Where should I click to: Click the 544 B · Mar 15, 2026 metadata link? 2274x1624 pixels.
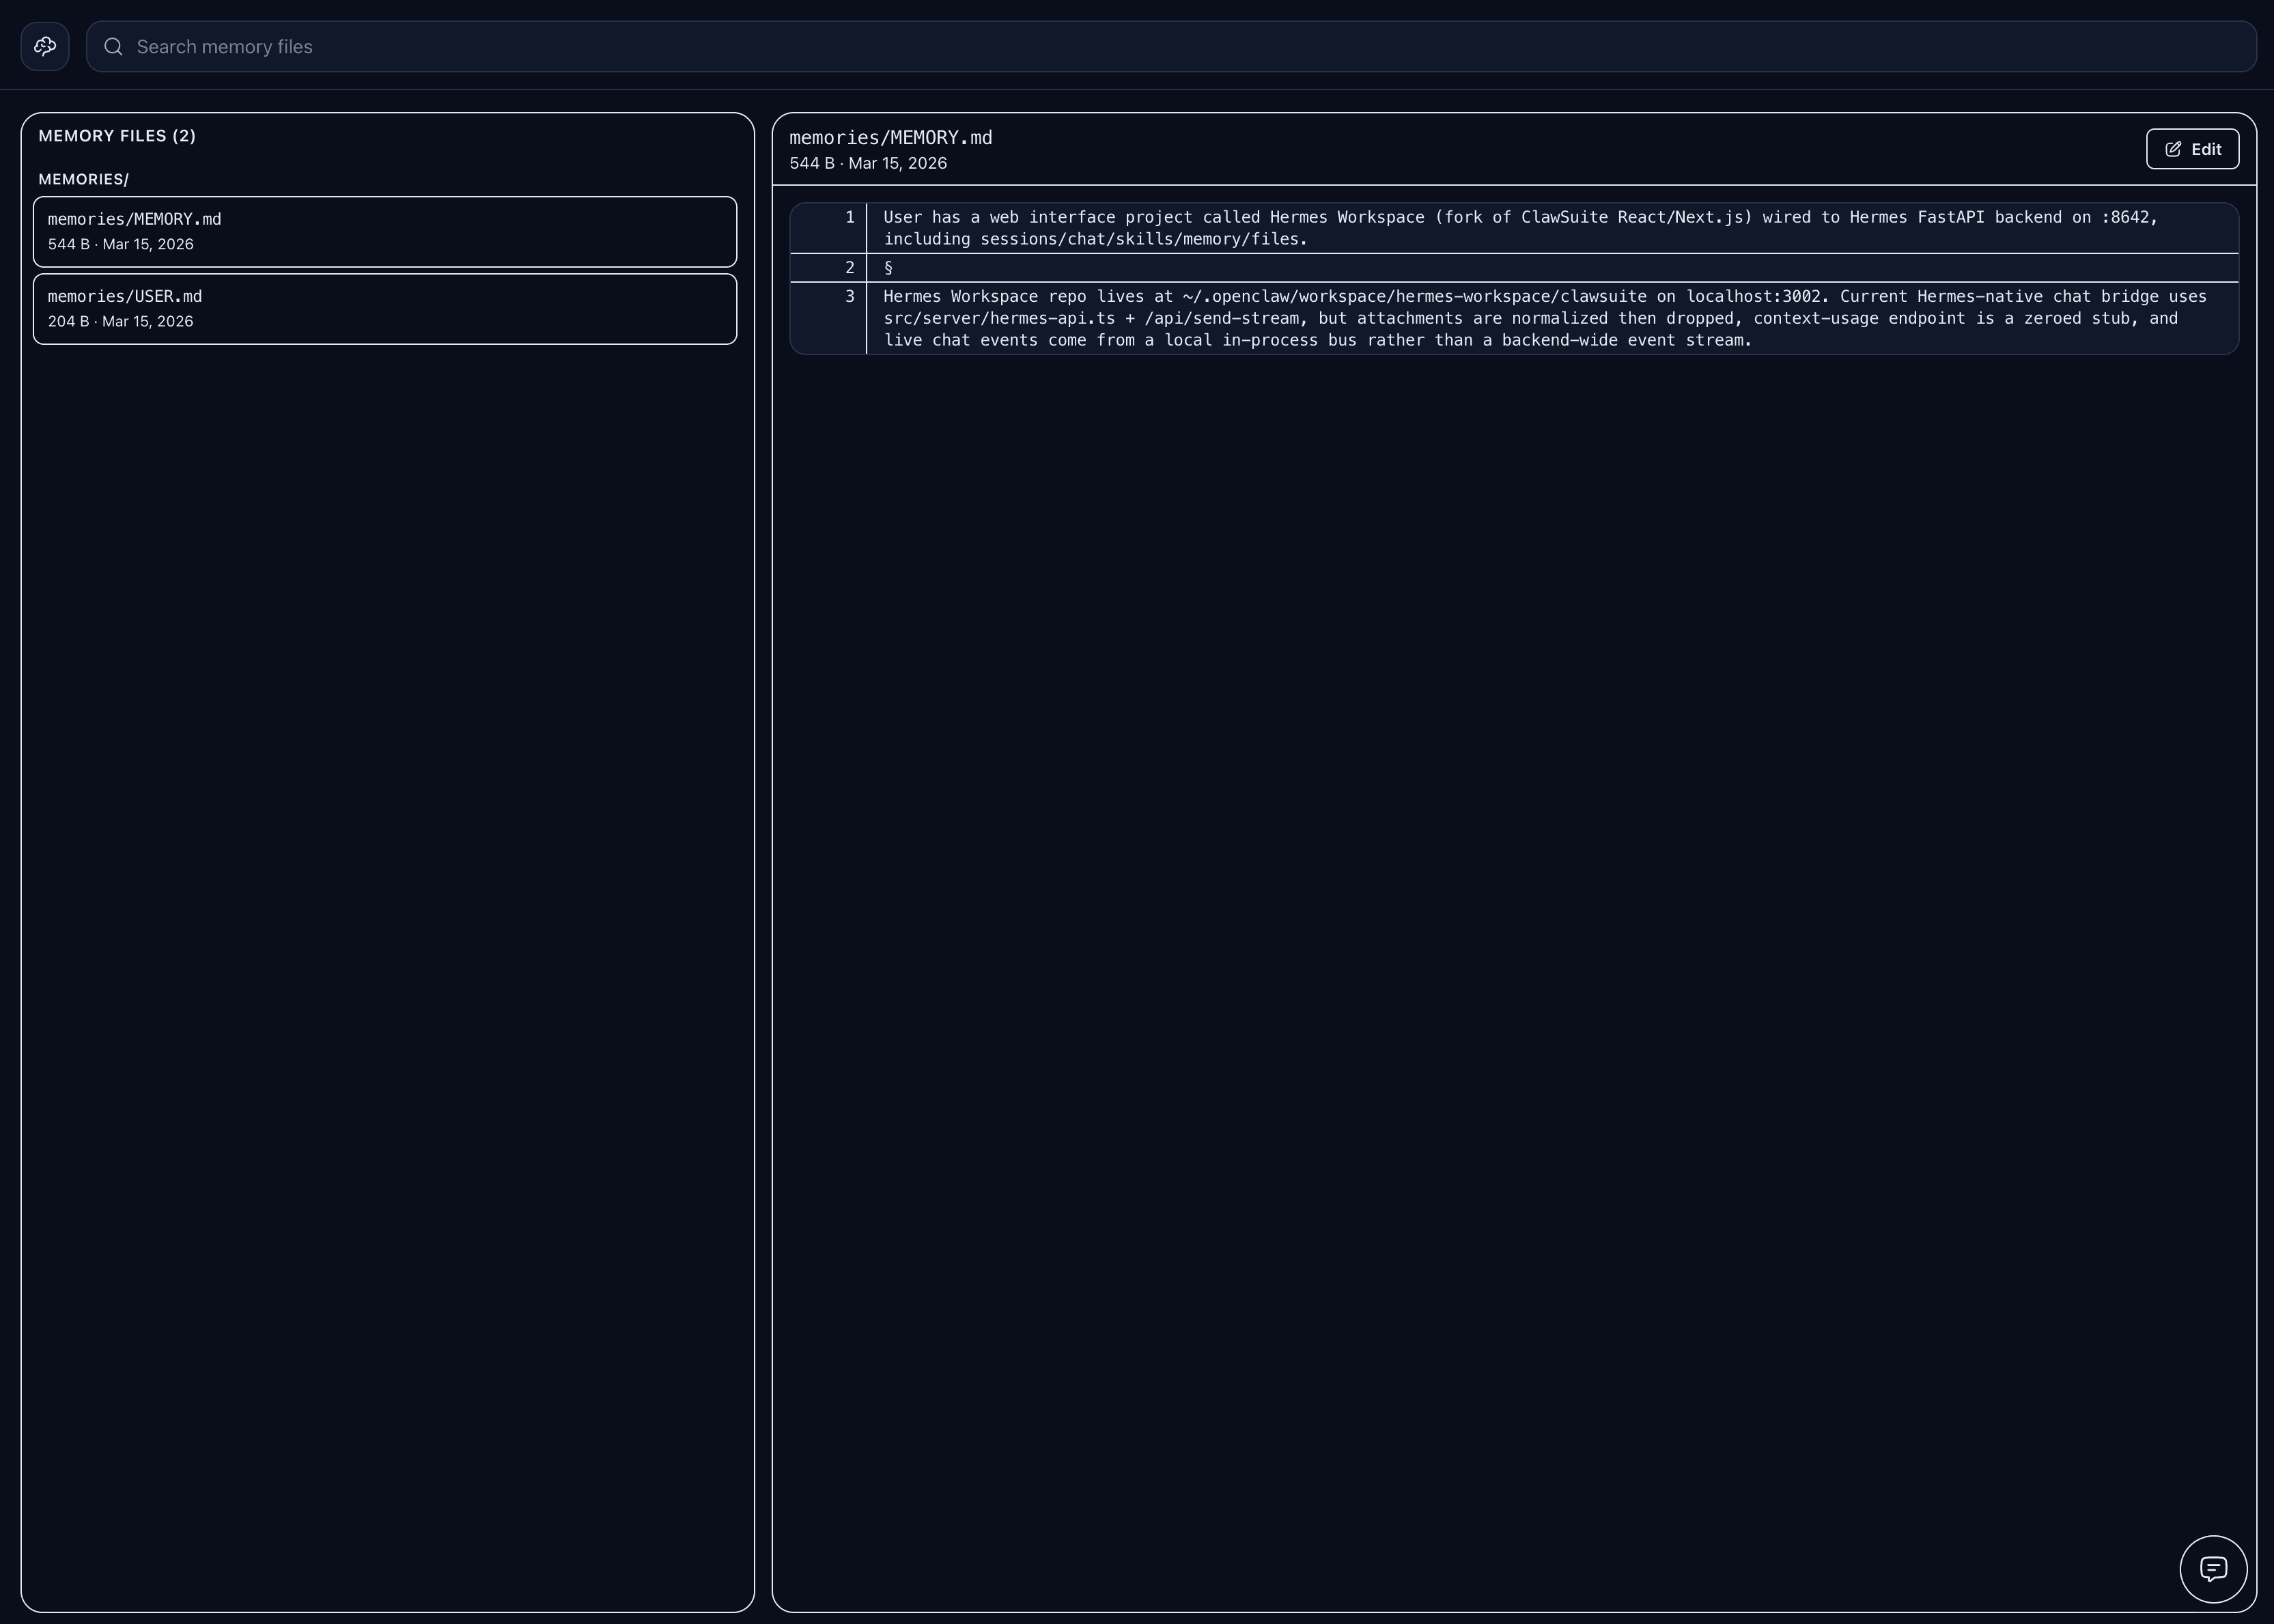point(868,162)
